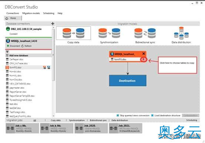Remove the MSSQL_localhost source node with X
The height and width of the screenshot is (143, 205).
(144, 54)
